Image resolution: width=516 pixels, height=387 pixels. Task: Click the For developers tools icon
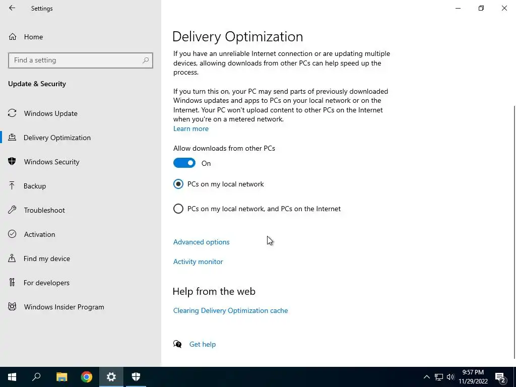12,282
